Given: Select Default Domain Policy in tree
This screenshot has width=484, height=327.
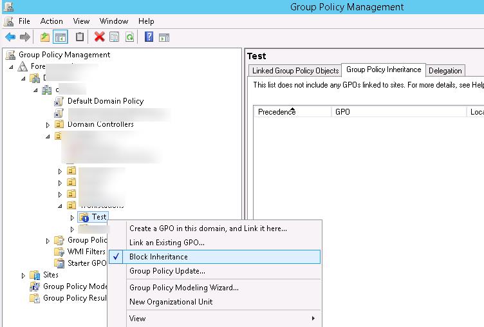Looking at the screenshot, I should (x=105, y=101).
